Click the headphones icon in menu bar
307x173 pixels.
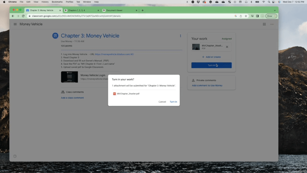[246, 2]
